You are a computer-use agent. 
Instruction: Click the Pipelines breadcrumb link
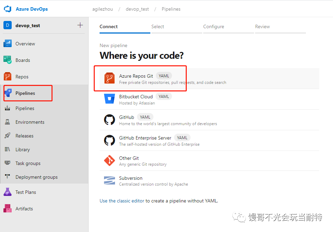point(171,9)
